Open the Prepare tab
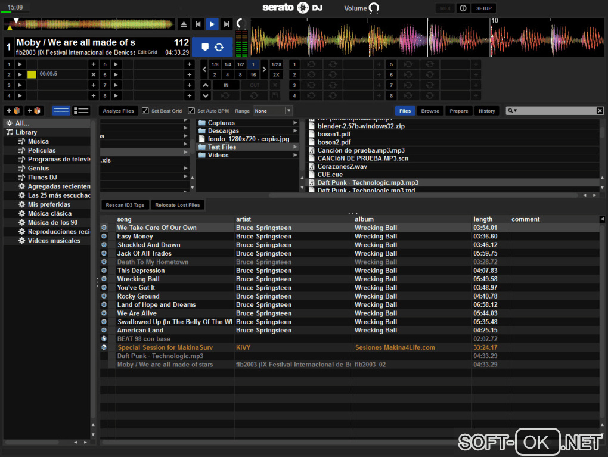 click(x=459, y=111)
